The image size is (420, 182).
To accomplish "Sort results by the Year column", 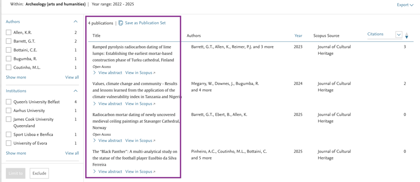I will (x=298, y=36).
